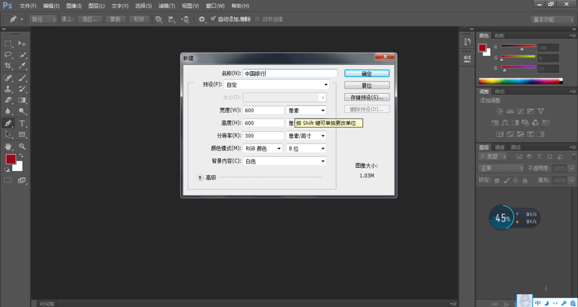Select the Spot Healing Brush tool

coord(8,78)
